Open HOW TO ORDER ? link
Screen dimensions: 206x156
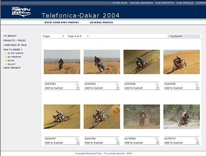[x=13, y=49]
